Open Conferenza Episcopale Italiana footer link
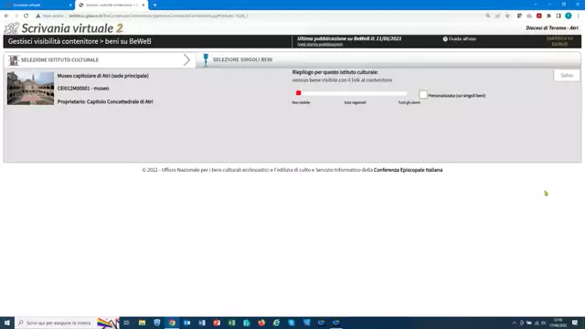Image resolution: width=585 pixels, height=329 pixels. click(408, 170)
